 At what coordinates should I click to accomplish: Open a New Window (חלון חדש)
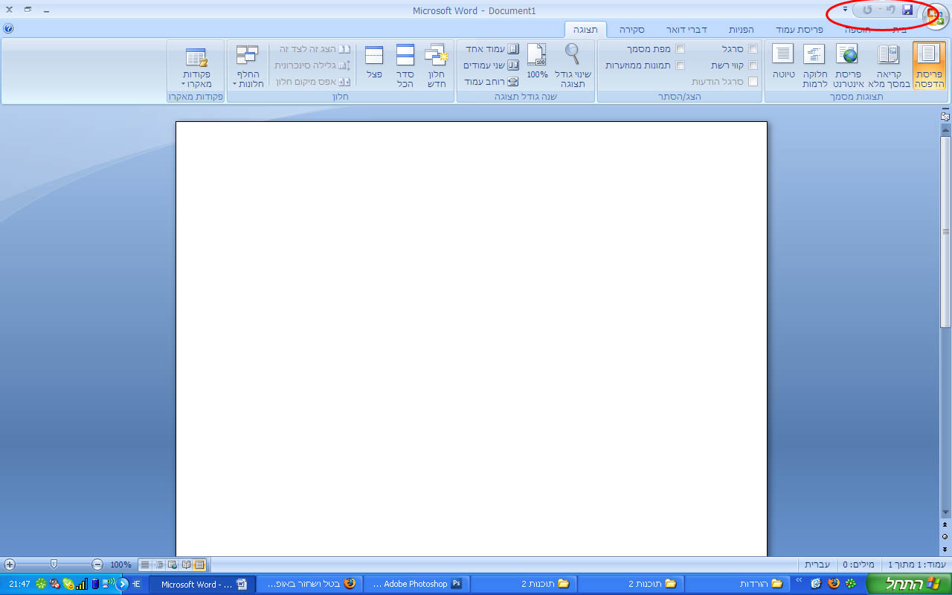[435, 65]
